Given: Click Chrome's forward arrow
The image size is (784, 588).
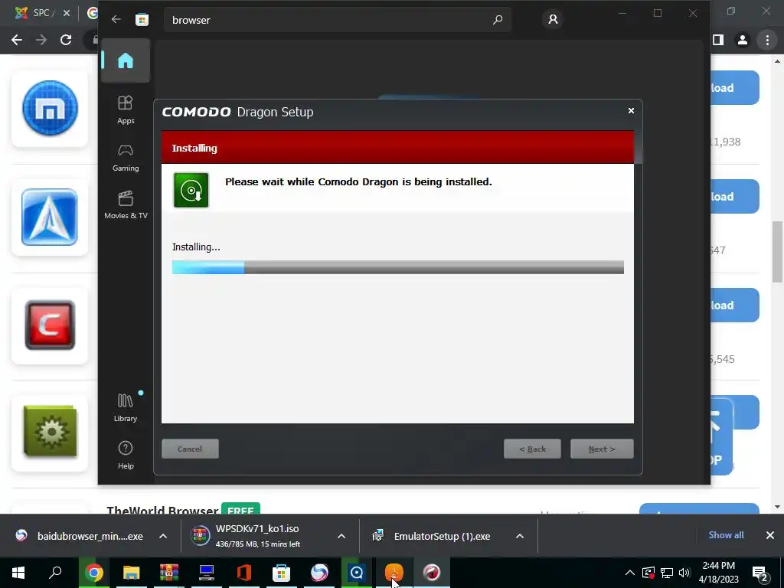Looking at the screenshot, I should tap(41, 40).
